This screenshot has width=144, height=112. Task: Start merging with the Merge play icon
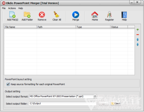[x=76, y=15]
